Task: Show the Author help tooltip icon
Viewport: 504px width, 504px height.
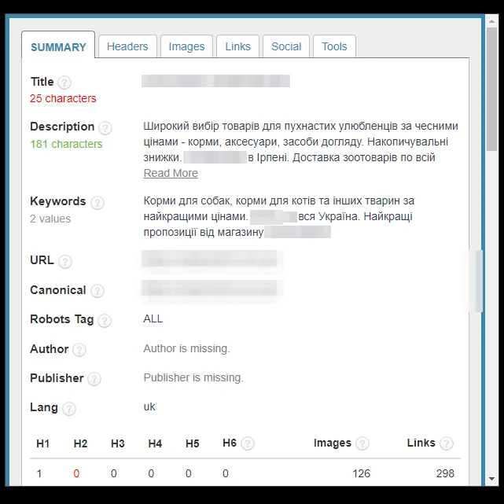Action: pos(79,350)
